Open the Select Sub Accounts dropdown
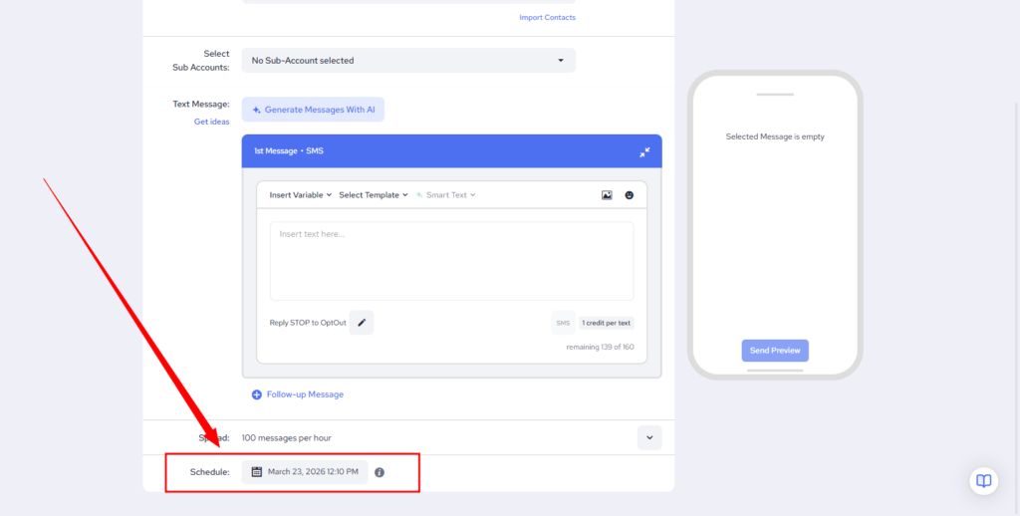Screen dimensions: 1020x516 point(408,61)
